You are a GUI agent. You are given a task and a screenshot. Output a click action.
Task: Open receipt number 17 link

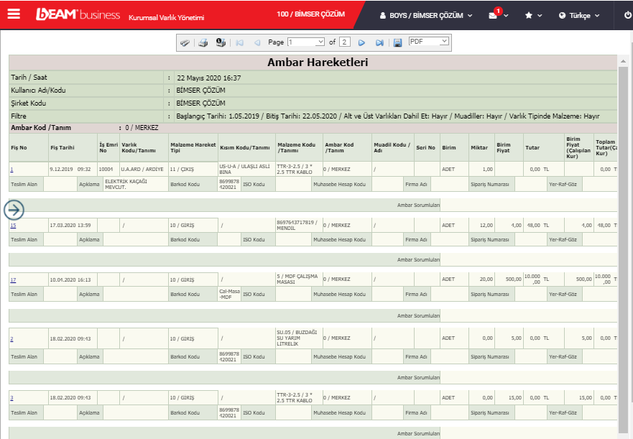point(13,279)
